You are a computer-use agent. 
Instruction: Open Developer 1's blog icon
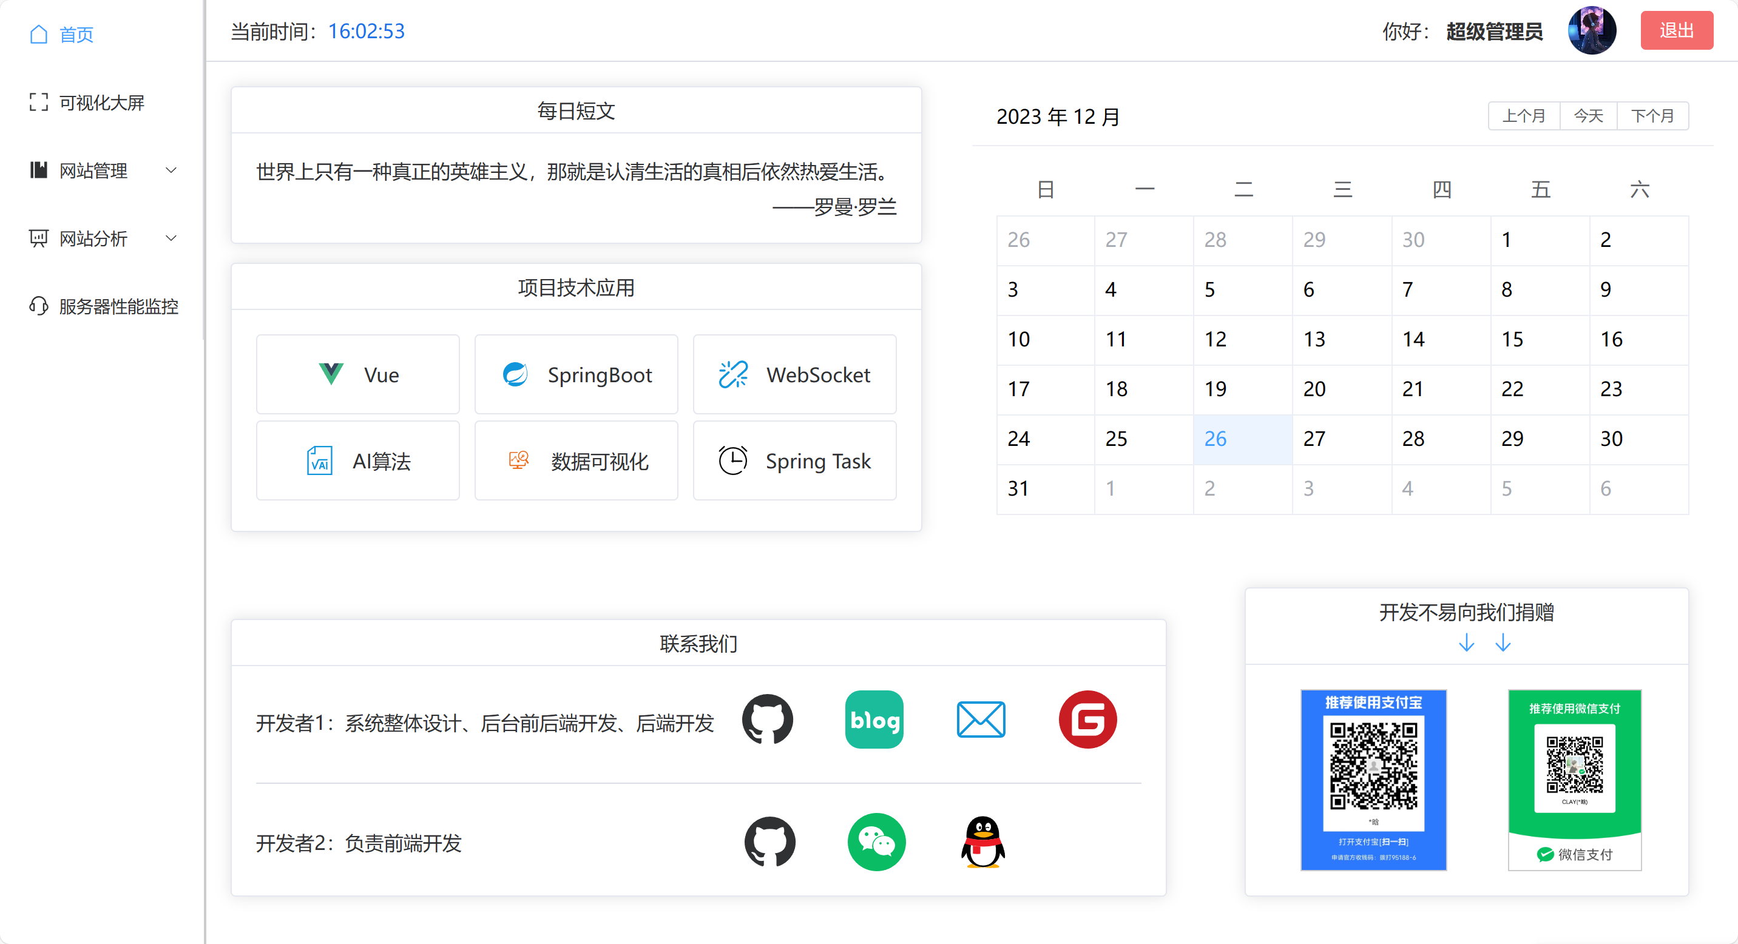(x=874, y=720)
